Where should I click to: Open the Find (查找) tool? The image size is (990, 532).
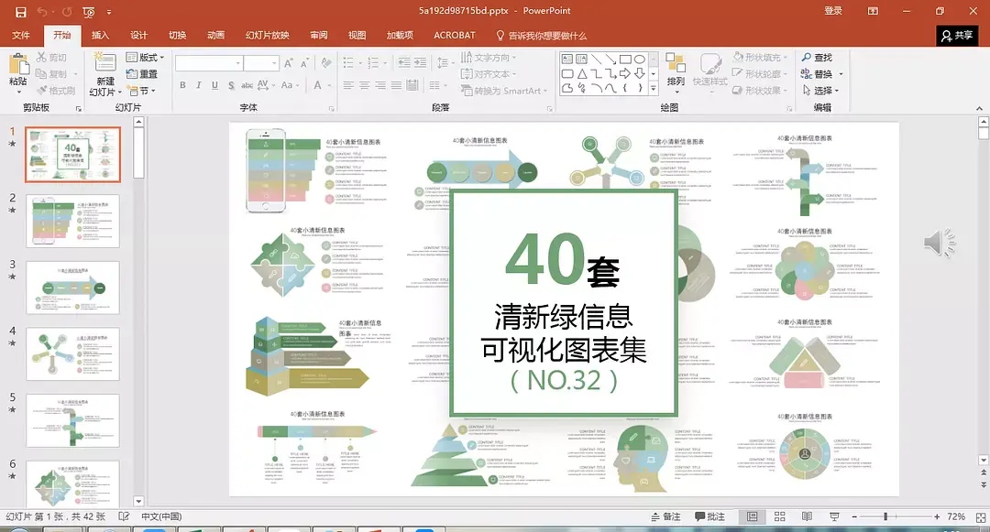point(821,56)
